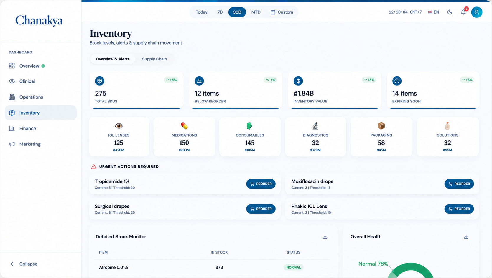Click the Normal 78% chart label

373,264
